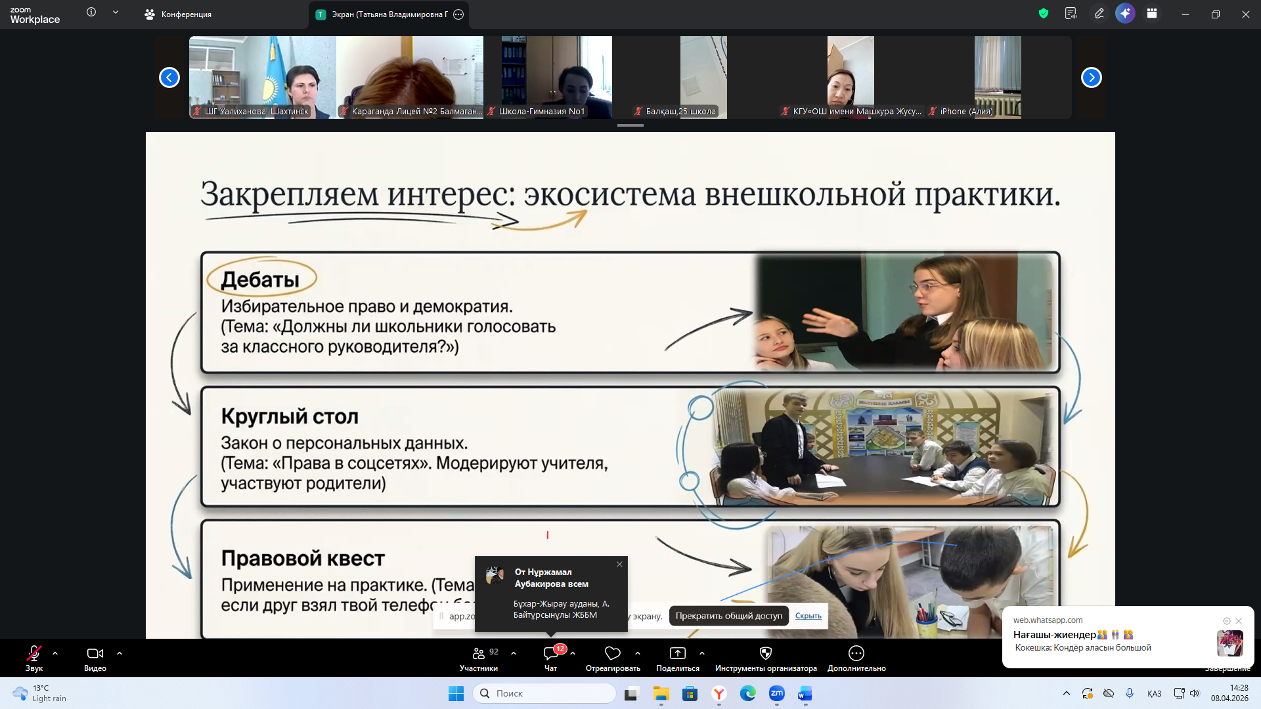Select the Экран Татьяна Владимировна tab
This screenshot has height=709, width=1261.
[x=384, y=14]
